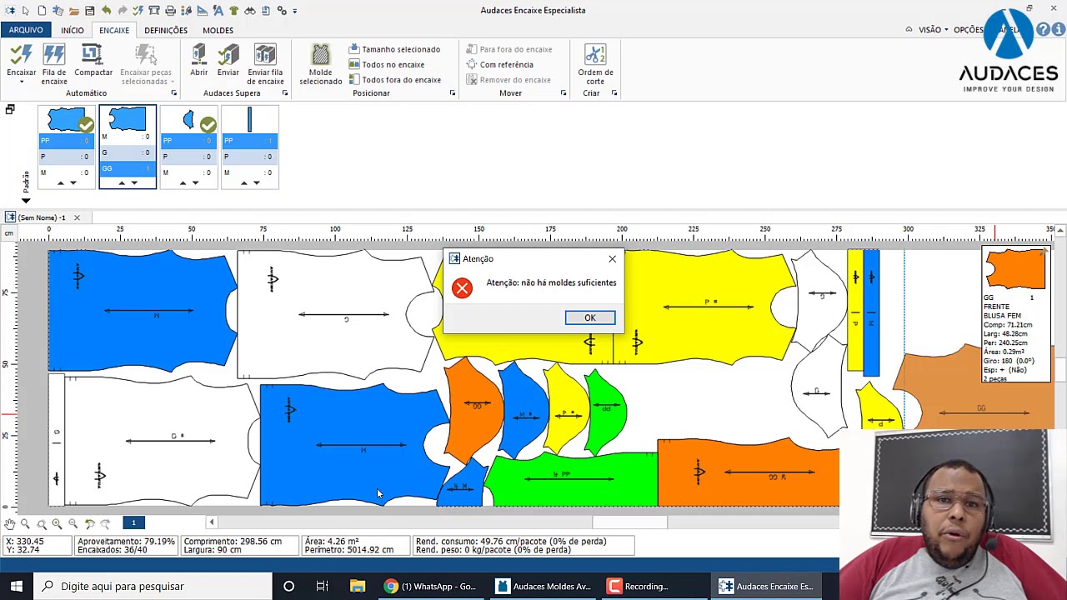
Task: Select the first mold thumbnail with checkmark
Action: (67, 121)
